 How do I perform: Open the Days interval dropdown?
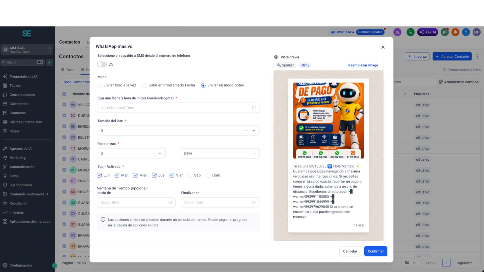tap(220, 153)
